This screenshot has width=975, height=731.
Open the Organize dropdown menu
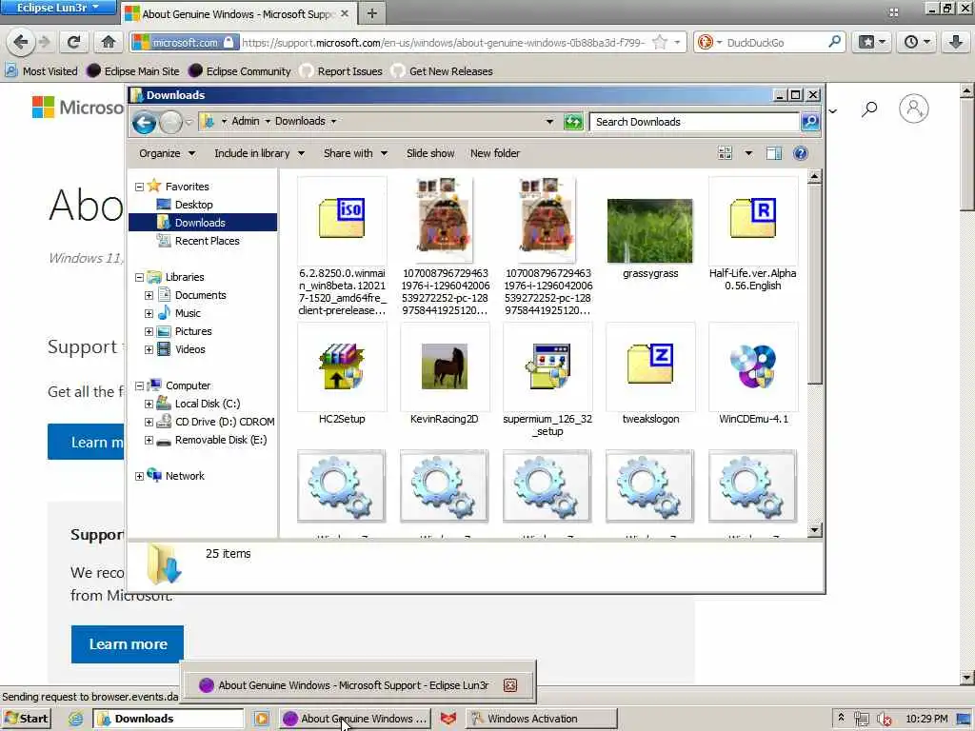coord(167,153)
